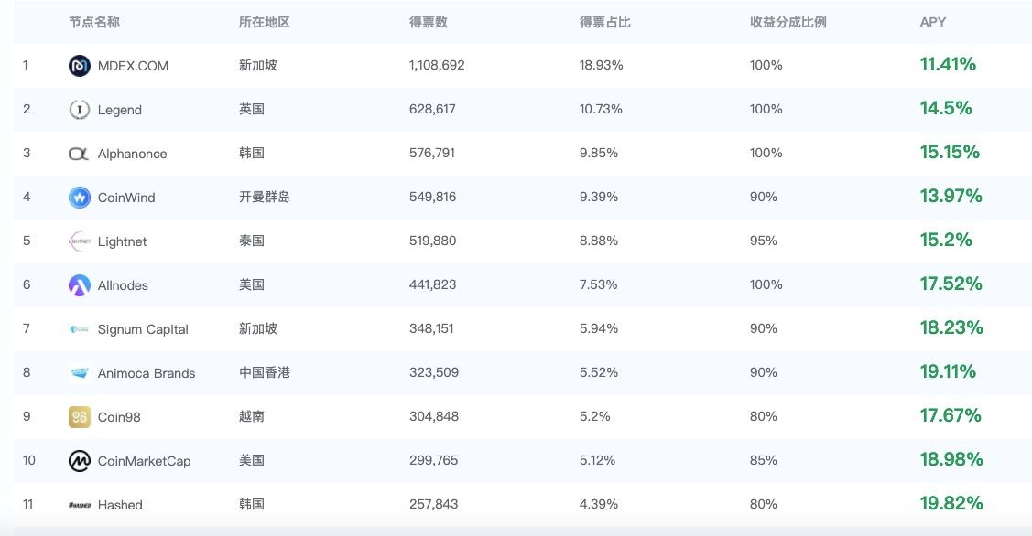1032x536 pixels.
Task: Click the Alphanonce logo icon
Action: (80, 154)
